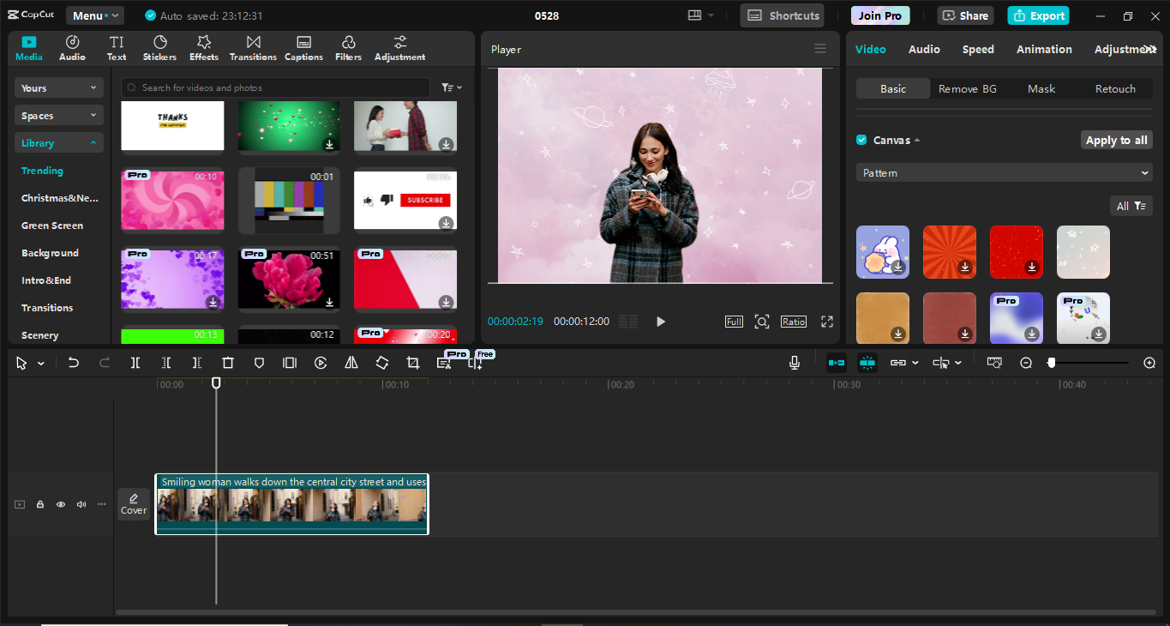
Task: Click Apply to all in the Canvas section
Action: (1116, 140)
